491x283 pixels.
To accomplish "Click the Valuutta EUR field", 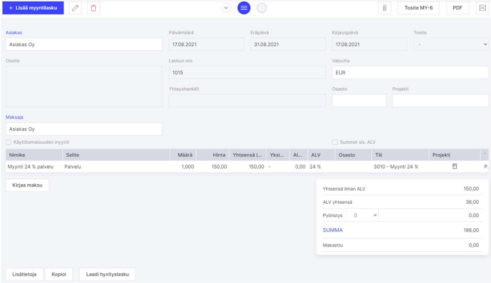I will [410, 73].
